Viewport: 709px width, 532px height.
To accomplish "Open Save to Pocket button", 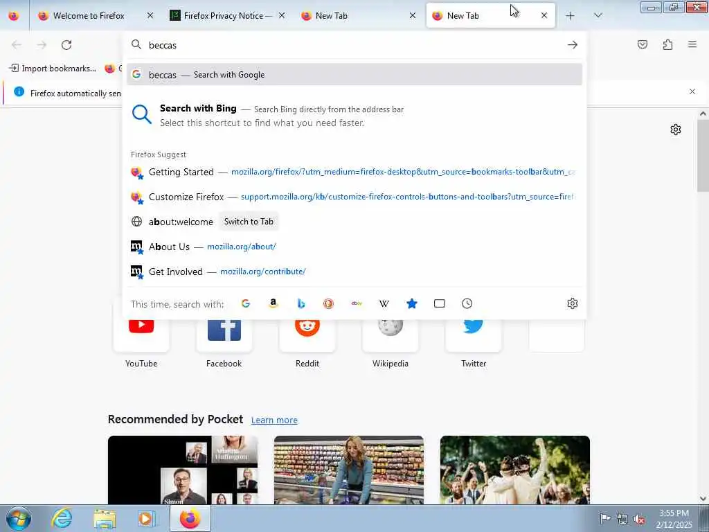I will (643, 44).
